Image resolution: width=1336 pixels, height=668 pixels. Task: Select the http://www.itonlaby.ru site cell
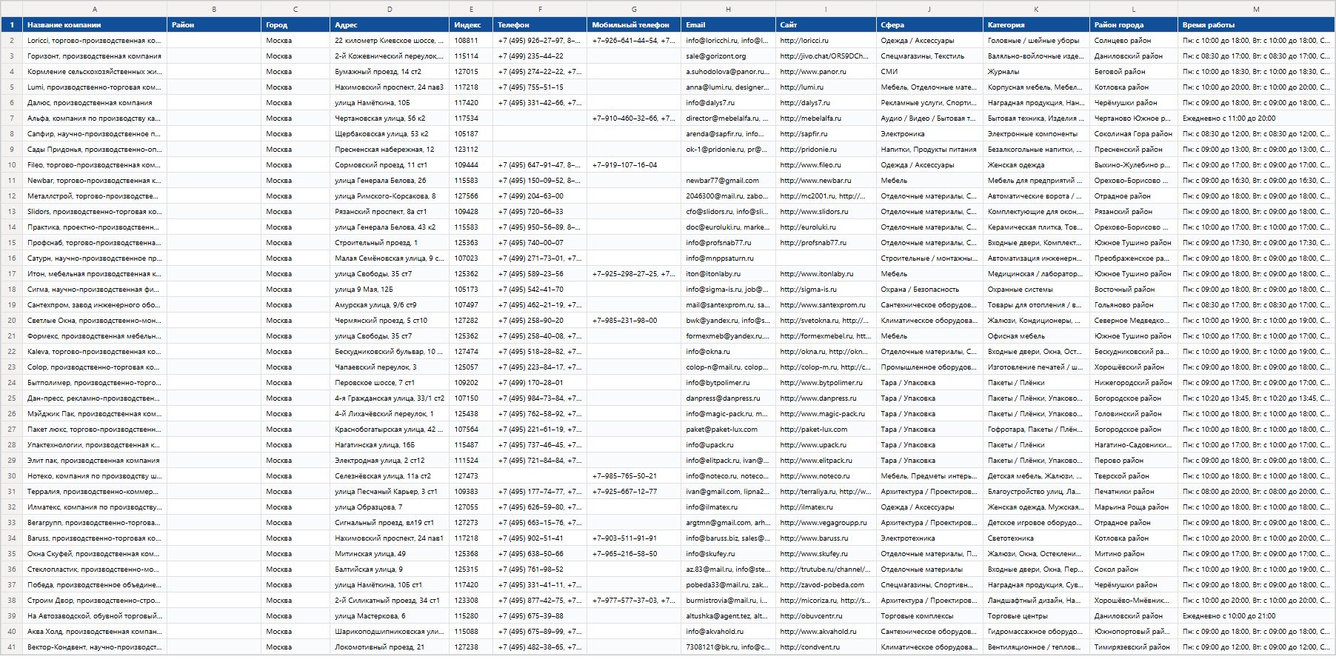click(826, 274)
